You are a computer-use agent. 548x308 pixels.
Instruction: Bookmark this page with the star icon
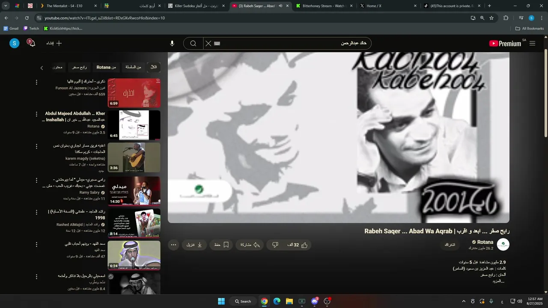(491, 18)
